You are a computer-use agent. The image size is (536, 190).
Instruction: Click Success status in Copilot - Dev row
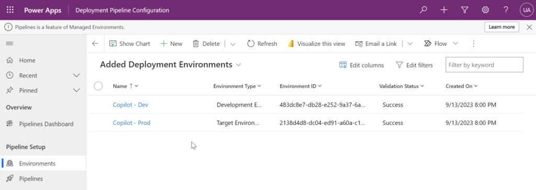(393, 105)
